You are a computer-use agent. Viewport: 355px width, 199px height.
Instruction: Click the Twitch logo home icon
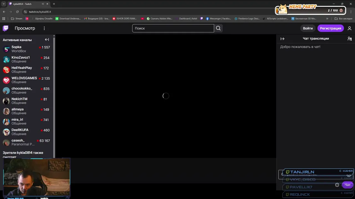pos(6,28)
